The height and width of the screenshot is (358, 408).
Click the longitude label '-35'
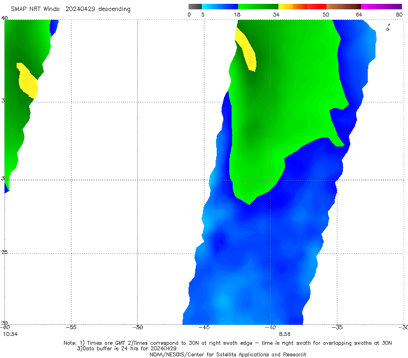(337, 327)
